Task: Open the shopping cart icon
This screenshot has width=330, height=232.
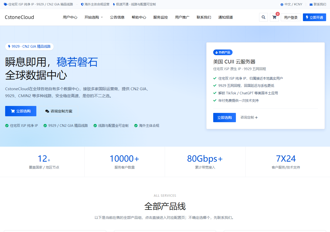Action: pyautogui.click(x=274, y=17)
